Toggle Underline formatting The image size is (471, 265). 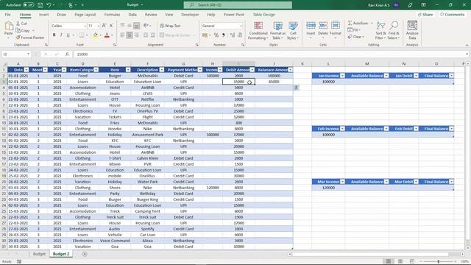(x=68, y=35)
